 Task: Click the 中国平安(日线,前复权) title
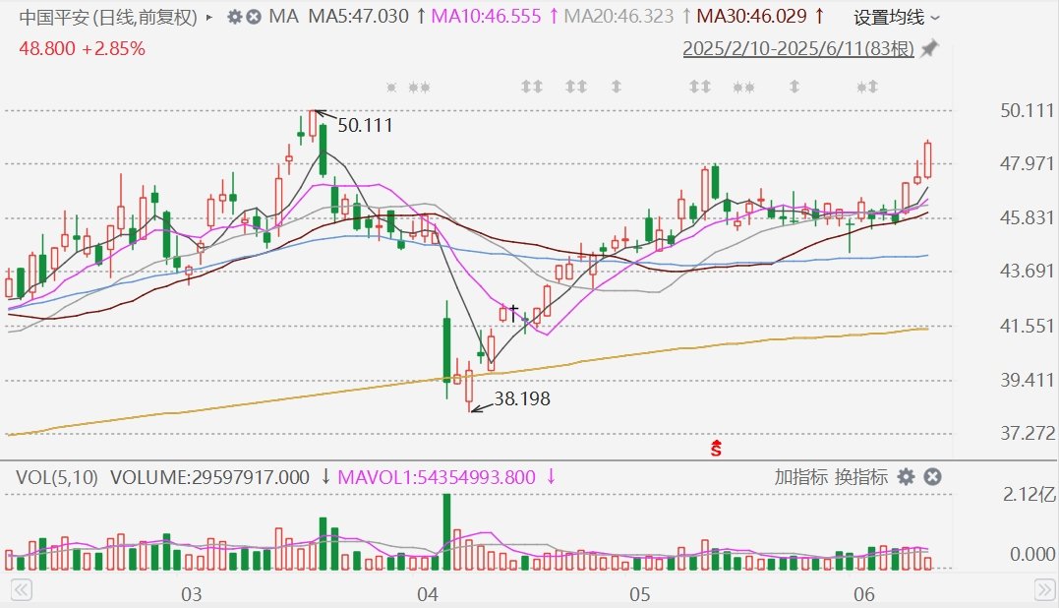(x=108, y=17)
